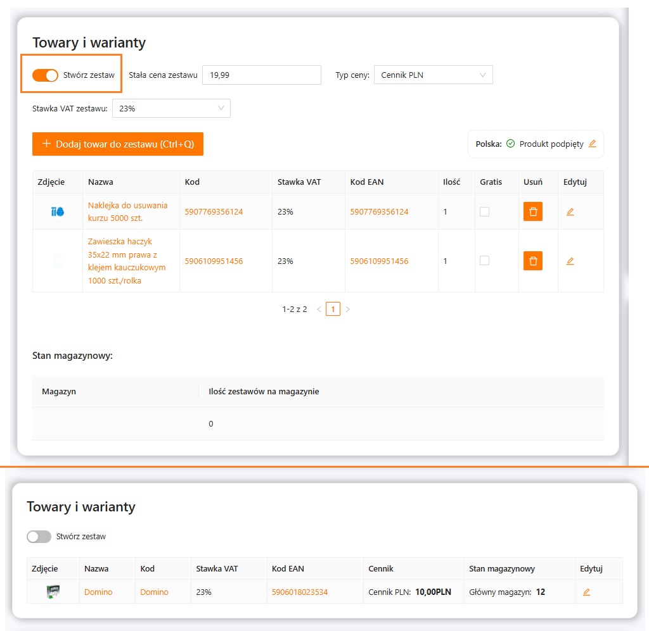Enable the grey Stwórz zestaw toggle
Screen dimensions: 649x631
point(39,537)
